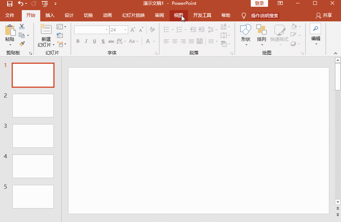Select slide 3 thumbnail in slide panel
341x222 pixels.
coord(33,136)
